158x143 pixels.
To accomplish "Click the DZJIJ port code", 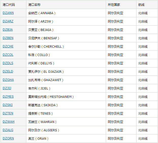I will 7,88.
